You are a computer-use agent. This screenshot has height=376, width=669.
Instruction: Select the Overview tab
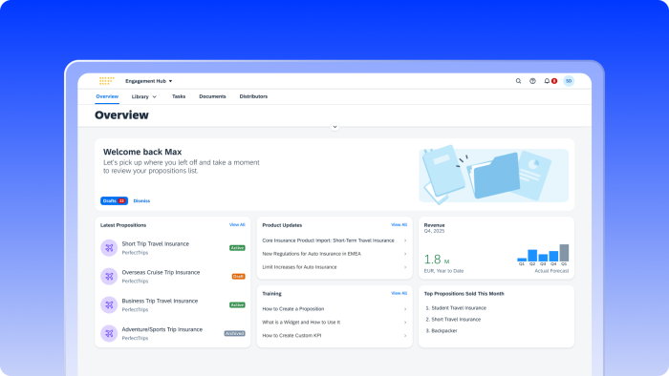click(x=107, y=96)
